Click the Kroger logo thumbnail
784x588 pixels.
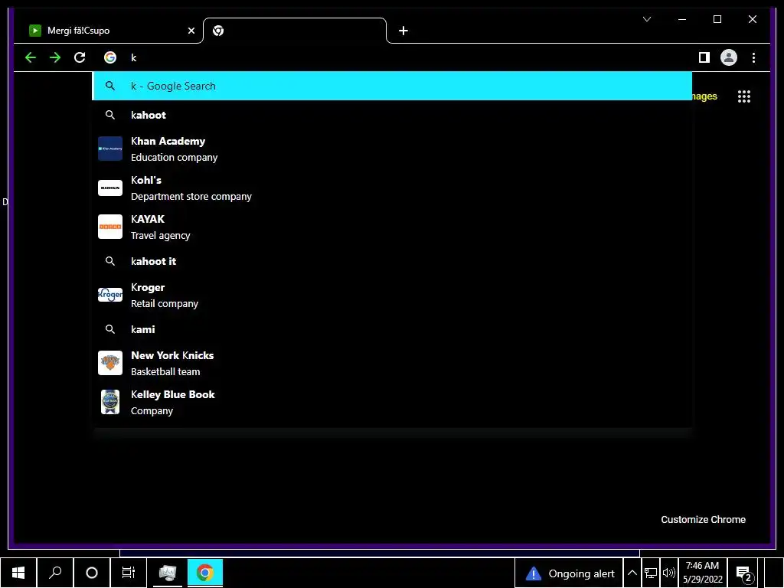[110, 295]
